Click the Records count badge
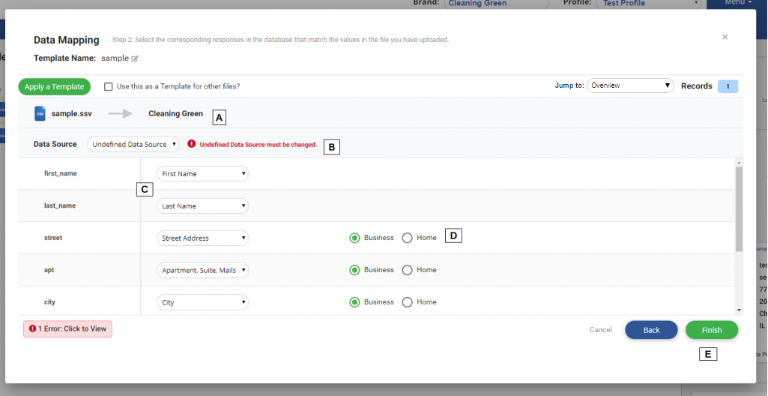Viewport: 768px width, 396px height. [x=728, y=86]
